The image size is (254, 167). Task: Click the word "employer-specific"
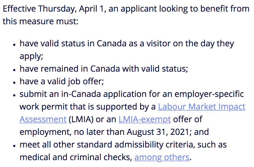[x=209, y=94]
